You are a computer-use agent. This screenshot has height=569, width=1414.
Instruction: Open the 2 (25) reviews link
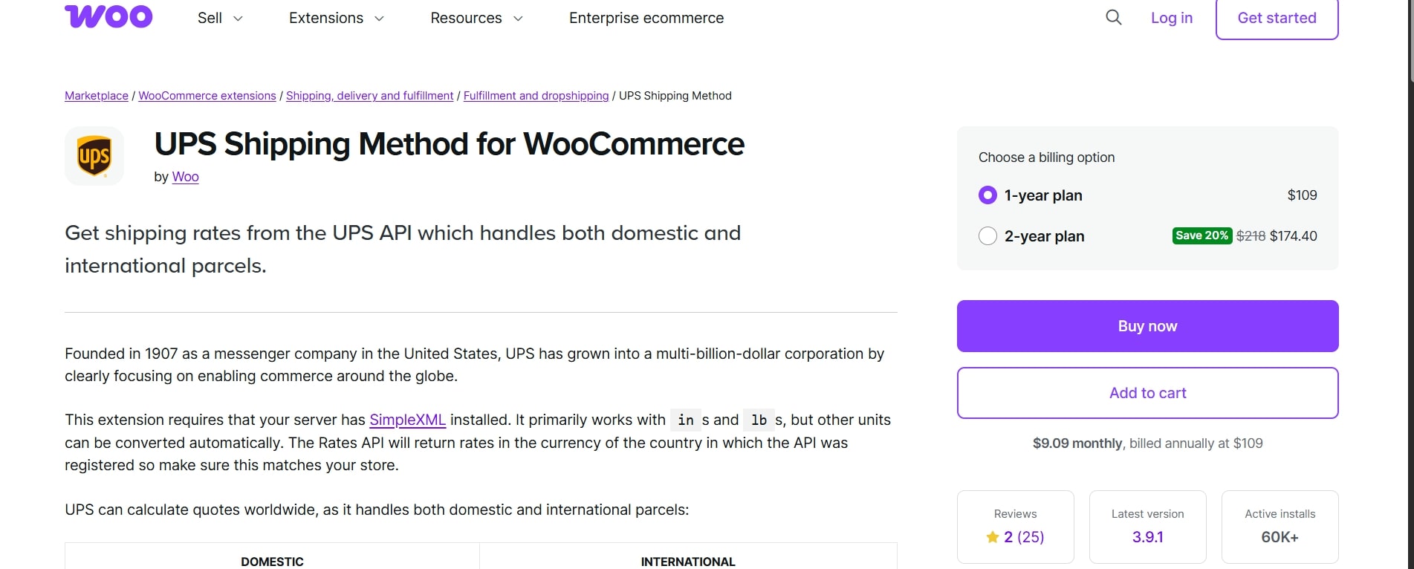click(1024, 537)
